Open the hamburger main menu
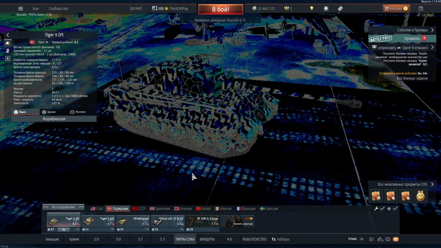The height and width of the screenshot is (248, 441). click(x=21, y=9)
